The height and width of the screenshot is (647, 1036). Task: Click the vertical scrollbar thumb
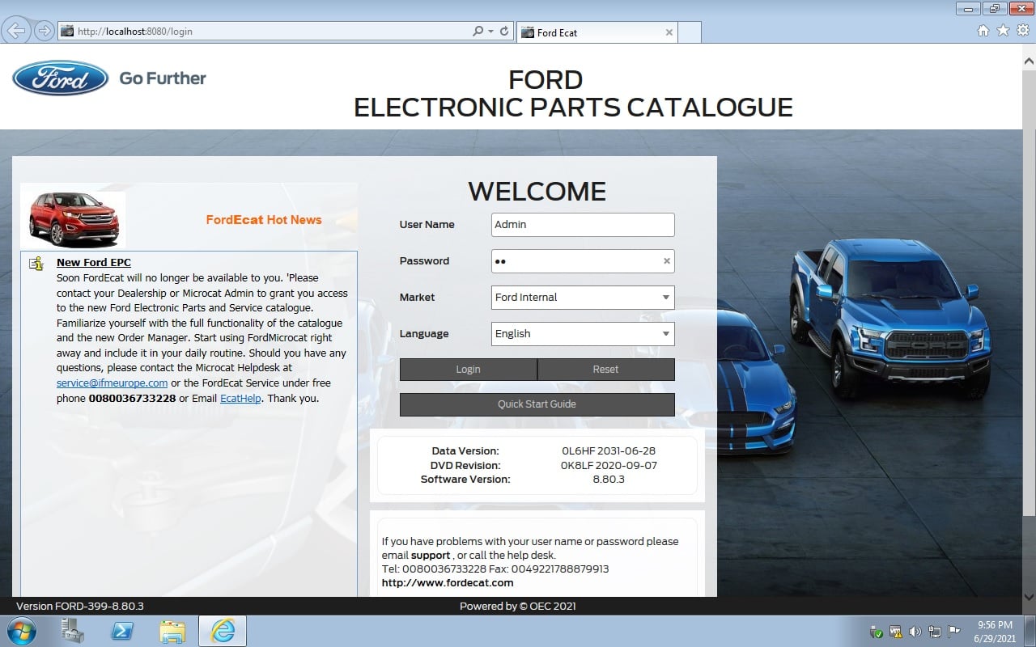1030,291
